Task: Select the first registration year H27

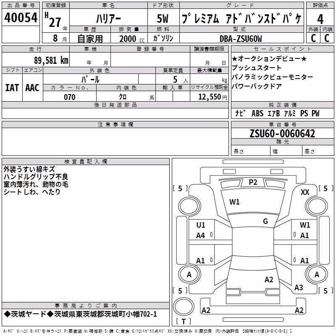Action: click(x=54, y=20)
